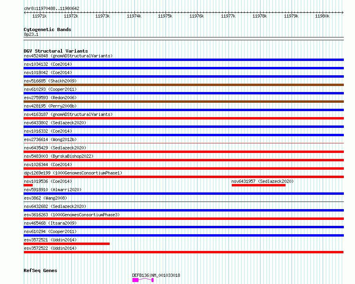Click the nsv6431957 (Sedlazeck2020) label
The image size is (355, 284).
tap(262, 181)
